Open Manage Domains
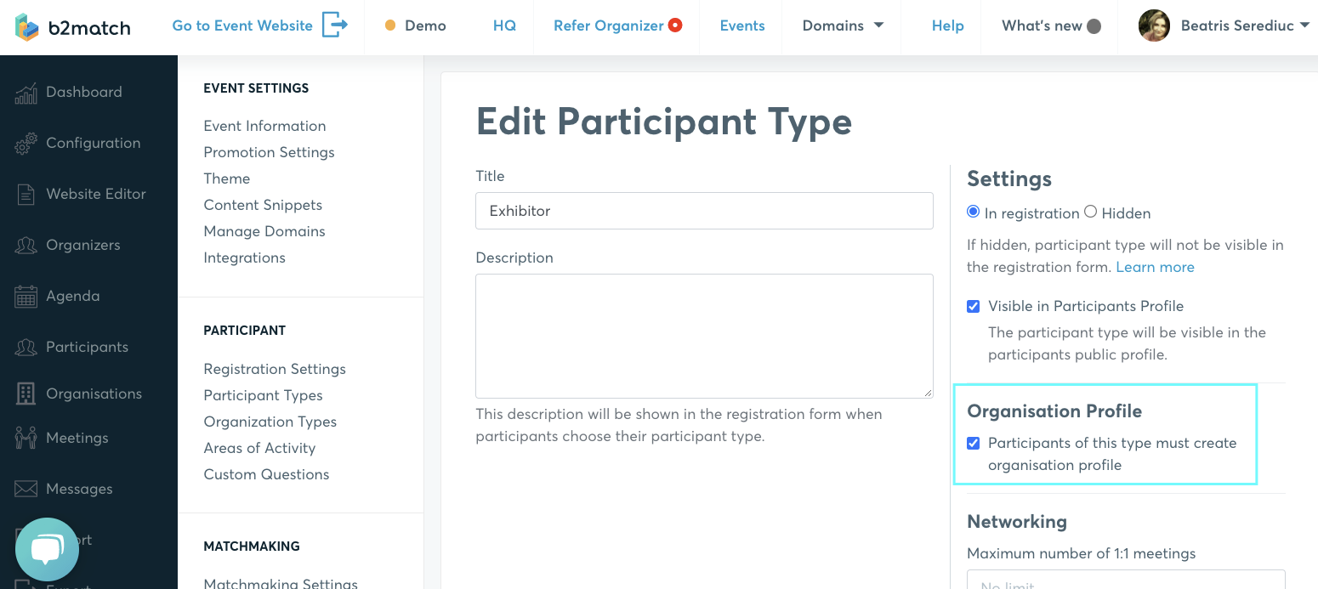The width and height of the screenshot is (1318, 589). coord(264,231)
